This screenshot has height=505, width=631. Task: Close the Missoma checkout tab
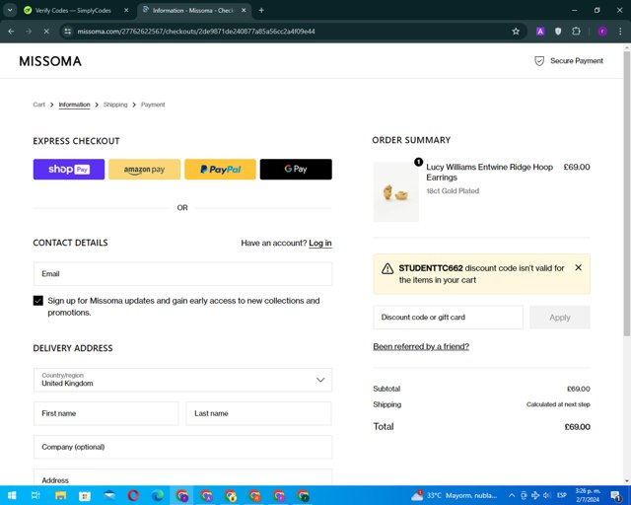click(x=244, y=11)
